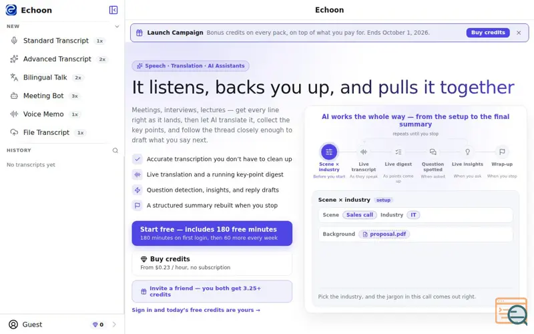Click the gift icon in Launch Campaign banner
Image resolution: width=534 pixels, height=334 pixels.
click(140, 33)
